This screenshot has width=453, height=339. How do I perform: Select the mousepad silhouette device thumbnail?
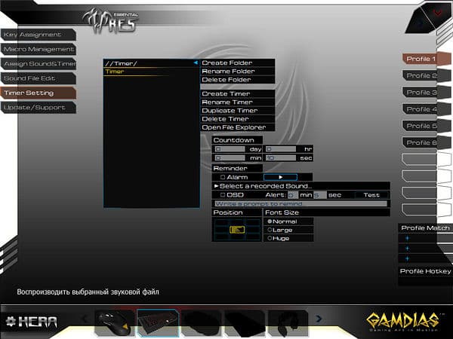coord(245,322)
